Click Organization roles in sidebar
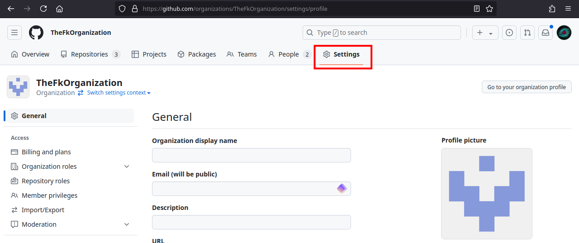 (x=49, y=167)
